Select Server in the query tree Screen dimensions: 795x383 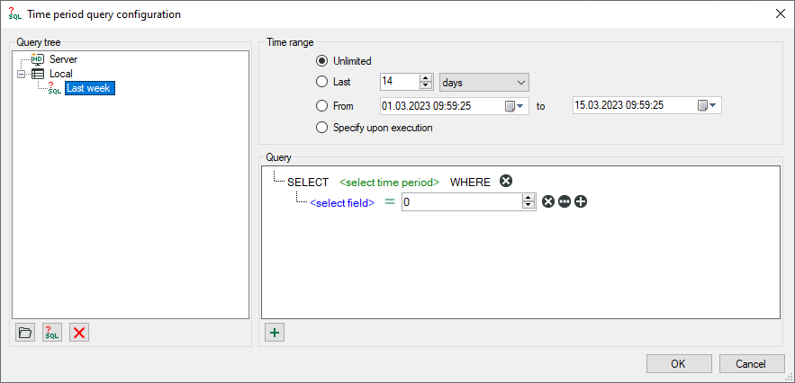coord(63,59)
